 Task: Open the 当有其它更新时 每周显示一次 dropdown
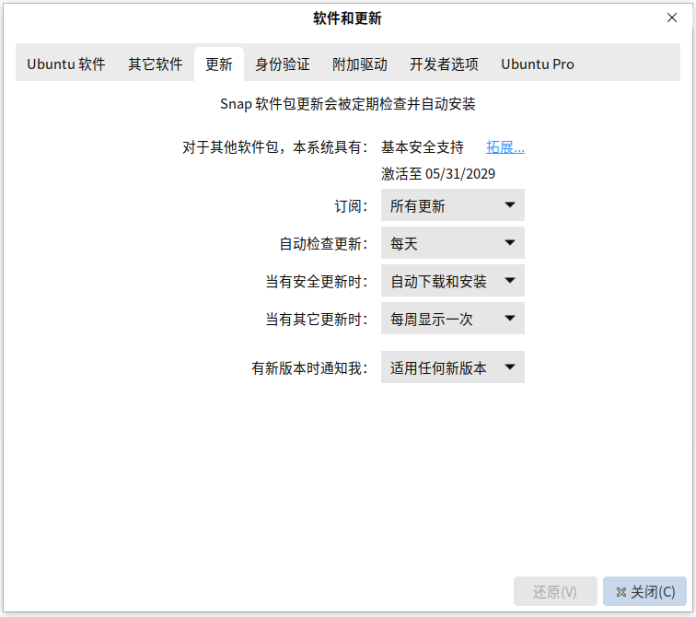pyautogui.click(x=453, y=319)
